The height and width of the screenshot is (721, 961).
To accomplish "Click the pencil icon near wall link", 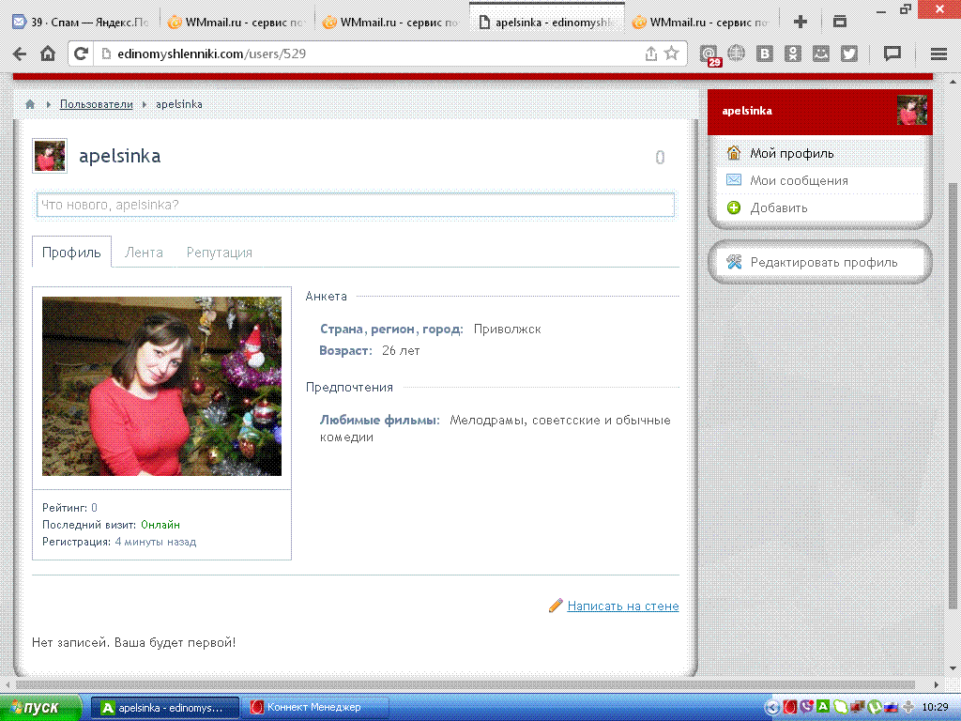I will [556, 606].
